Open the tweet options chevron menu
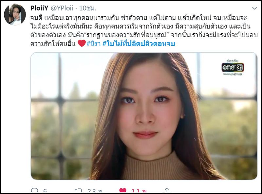The height and width of the screenshot is (194, 262). (254, 8)
